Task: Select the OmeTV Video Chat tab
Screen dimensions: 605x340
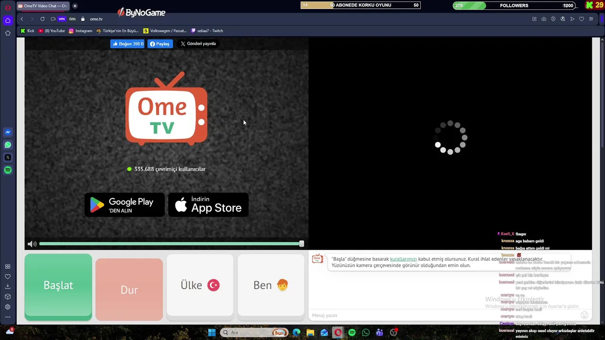Action: point(43,6)
